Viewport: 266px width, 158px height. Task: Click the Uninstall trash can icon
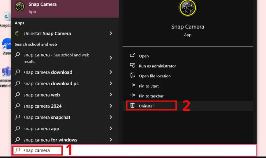pos(132,105)
